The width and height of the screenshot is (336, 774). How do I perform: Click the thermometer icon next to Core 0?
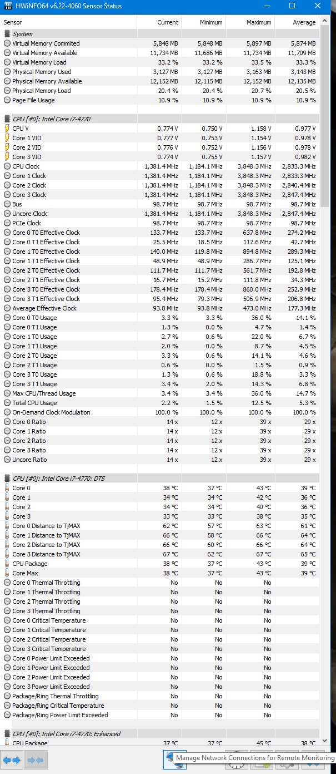[x=7, y=488]
